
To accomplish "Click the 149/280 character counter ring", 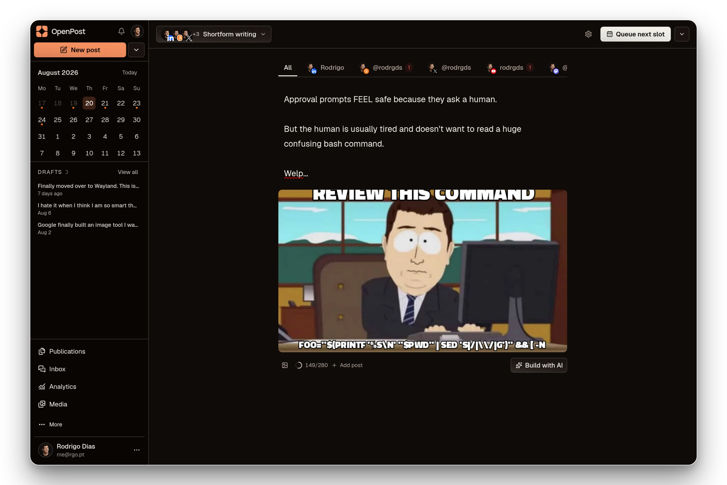I will 299,365.
